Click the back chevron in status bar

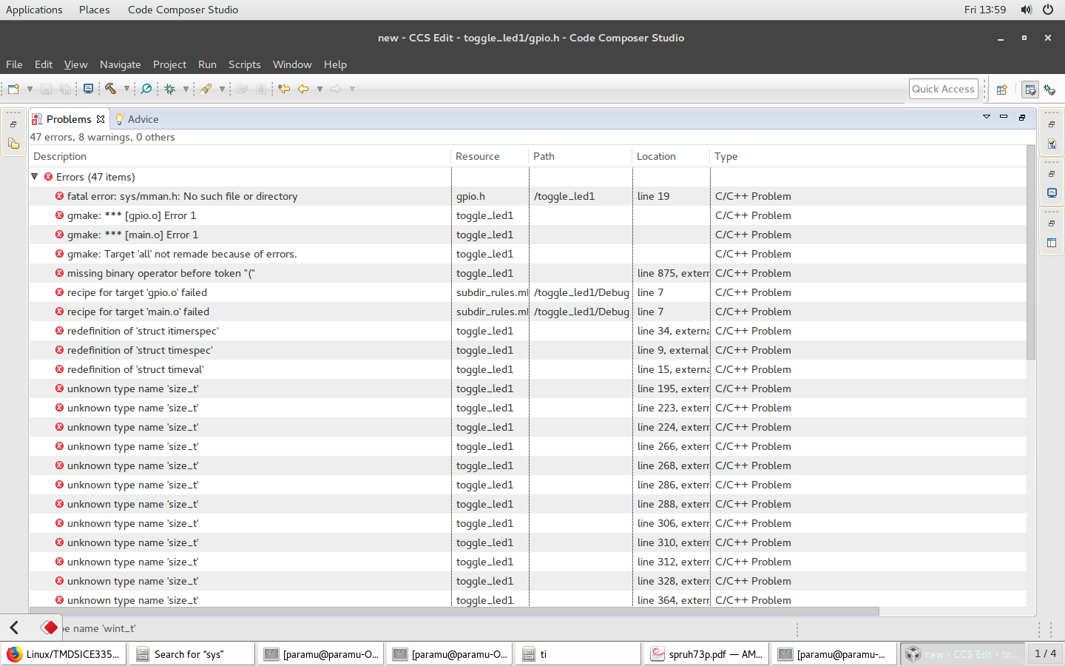point(14,628)
